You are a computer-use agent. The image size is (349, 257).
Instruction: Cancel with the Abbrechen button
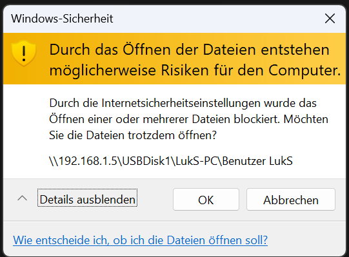click(291, 200)
